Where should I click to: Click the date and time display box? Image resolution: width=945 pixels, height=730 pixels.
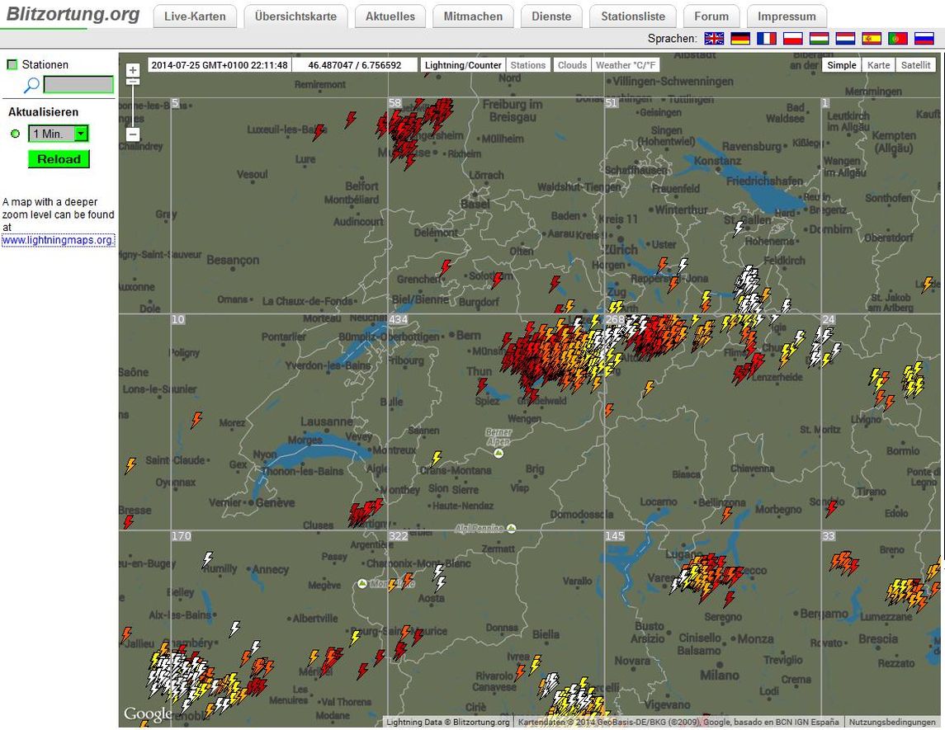pos(220,65)
